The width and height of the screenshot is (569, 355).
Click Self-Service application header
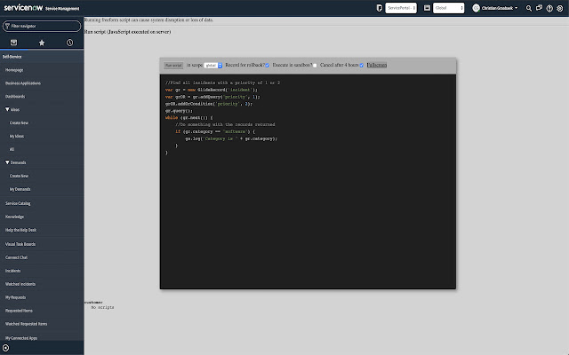12,57
